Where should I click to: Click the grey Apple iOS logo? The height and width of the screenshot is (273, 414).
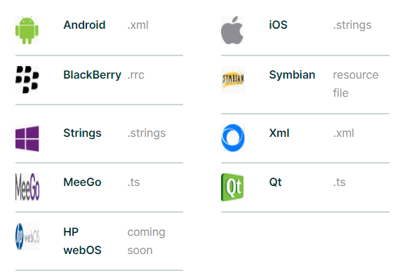coord(232,30)
